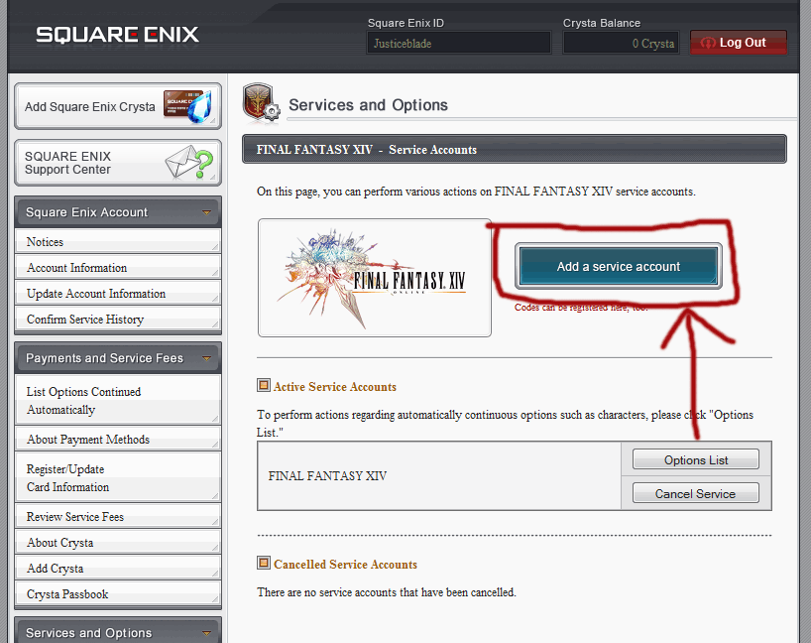Open Confirm Service History
This screenshot has width=811, height=643.
(x=85, y=320)
